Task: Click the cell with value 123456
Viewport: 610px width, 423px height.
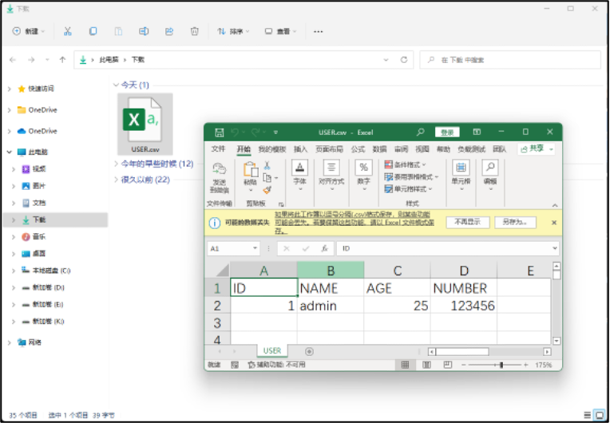Action: 464,306
